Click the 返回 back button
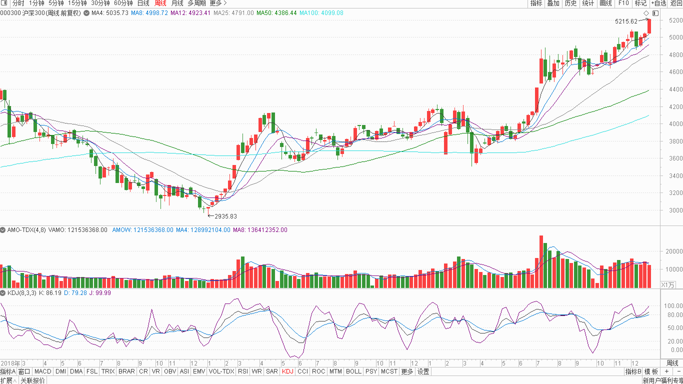Screen dimensions: 683x384 pyautogui.click(x=676, y=3)
